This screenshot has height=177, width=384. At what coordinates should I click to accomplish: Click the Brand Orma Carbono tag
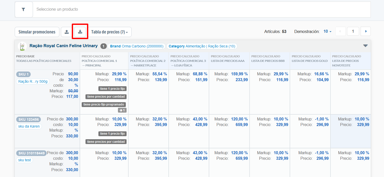tap(136, 46)
